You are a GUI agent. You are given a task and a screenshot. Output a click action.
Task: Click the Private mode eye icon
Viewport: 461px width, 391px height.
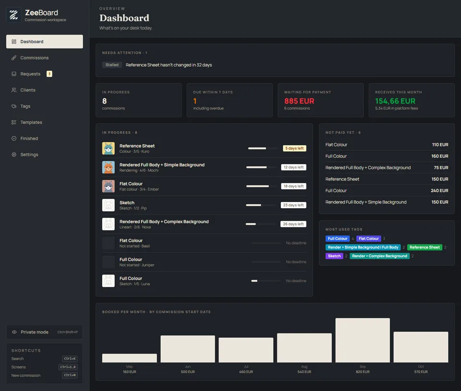(x=14, y=332)
